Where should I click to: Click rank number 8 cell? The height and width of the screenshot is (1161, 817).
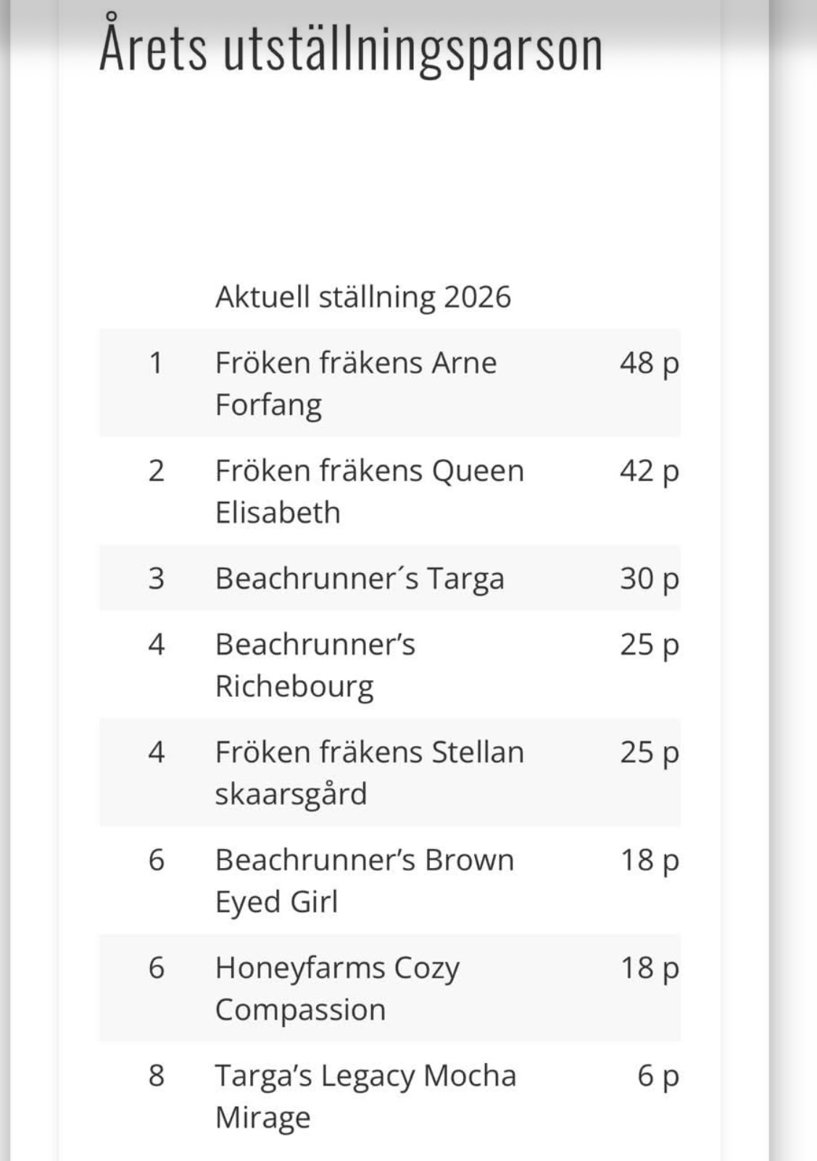point(156,1075)
